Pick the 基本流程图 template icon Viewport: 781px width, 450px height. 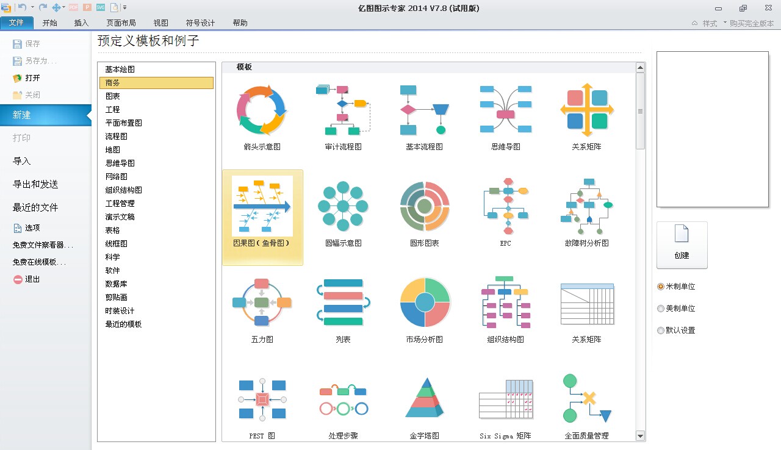(x=424, y=110)
